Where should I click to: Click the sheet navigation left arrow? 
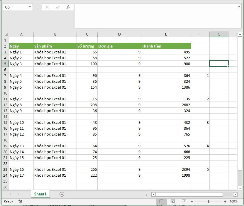(x=11, y=194)
